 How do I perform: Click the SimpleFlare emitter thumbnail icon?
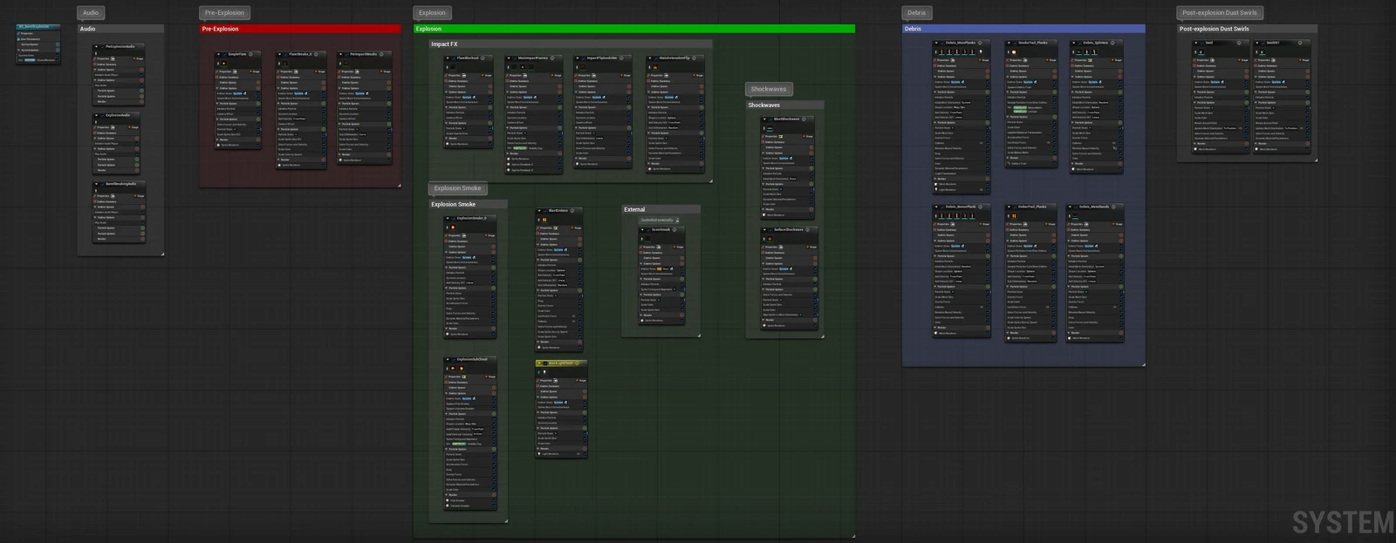point(222,63)
